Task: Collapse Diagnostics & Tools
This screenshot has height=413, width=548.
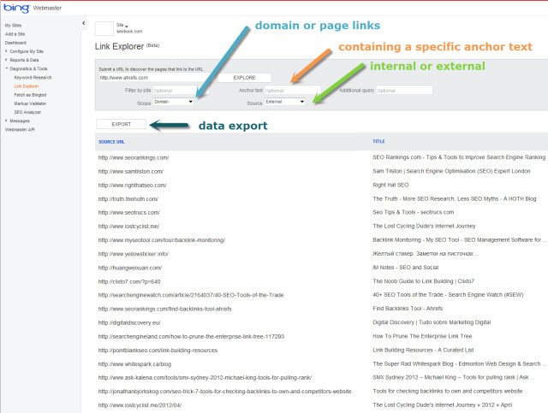Action: (x=28, y=68)
